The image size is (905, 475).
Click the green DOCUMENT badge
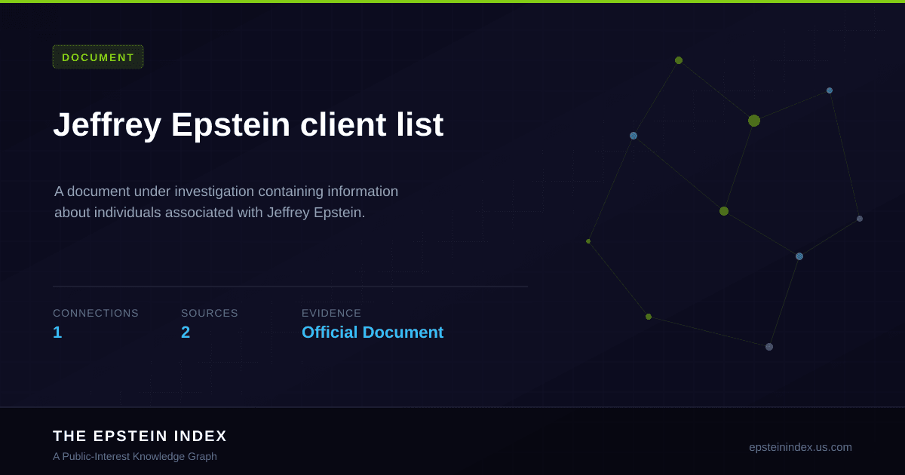tap(98, 57)
